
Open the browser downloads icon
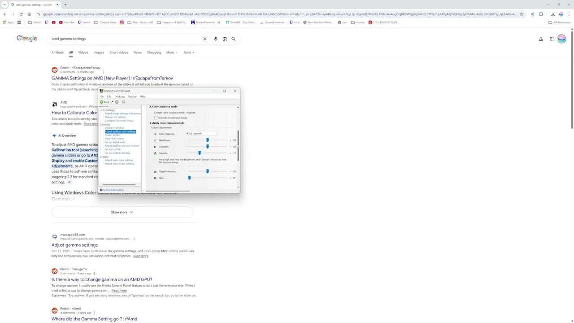553,14
